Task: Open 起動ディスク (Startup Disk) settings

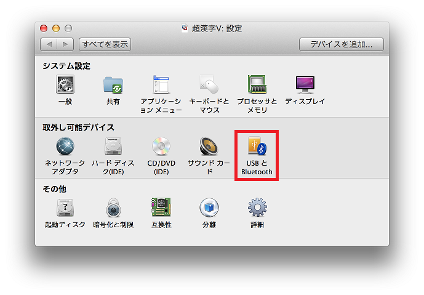Action: (x=65, y=208)
